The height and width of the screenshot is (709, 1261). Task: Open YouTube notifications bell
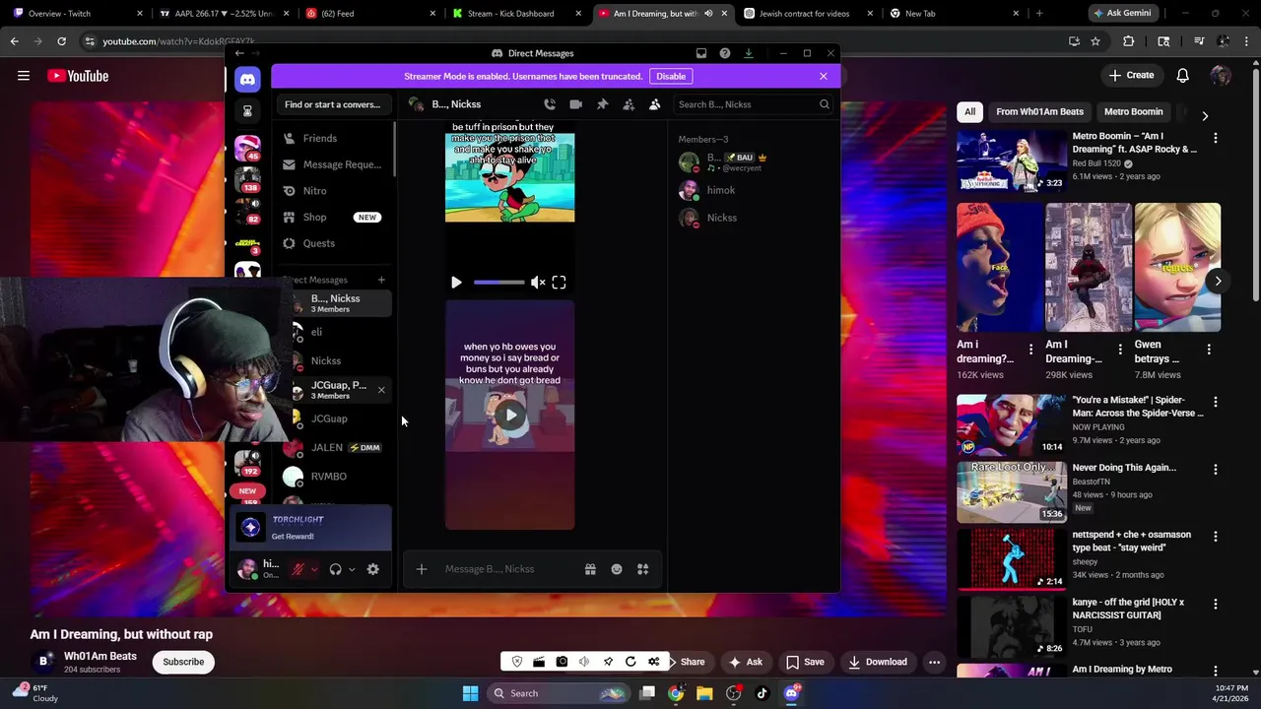tap(1183, 76)
